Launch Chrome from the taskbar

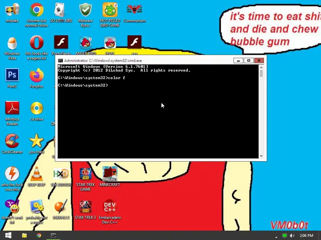[x=39, y=236]
